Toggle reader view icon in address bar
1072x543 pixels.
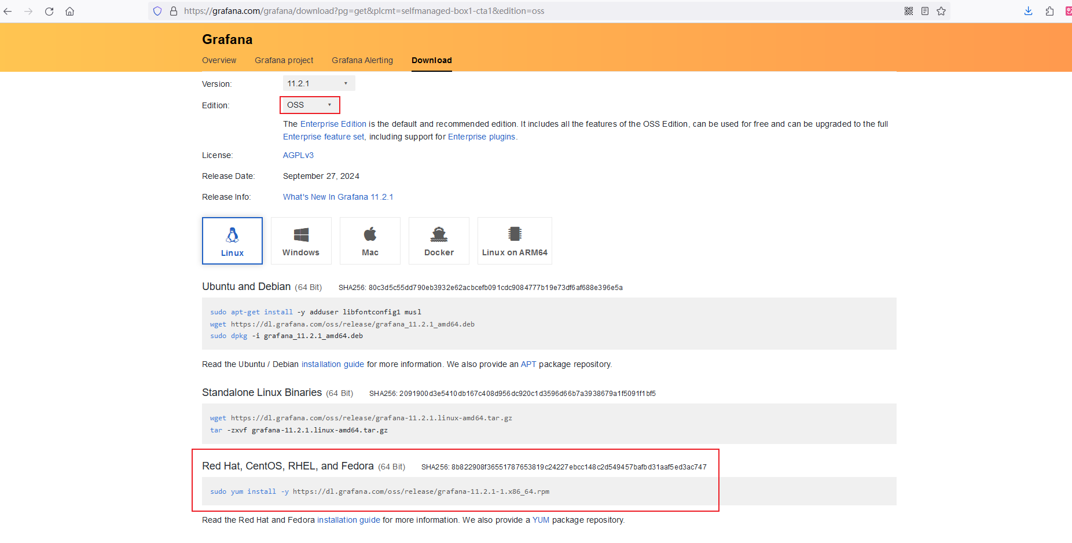coord(925,11)
